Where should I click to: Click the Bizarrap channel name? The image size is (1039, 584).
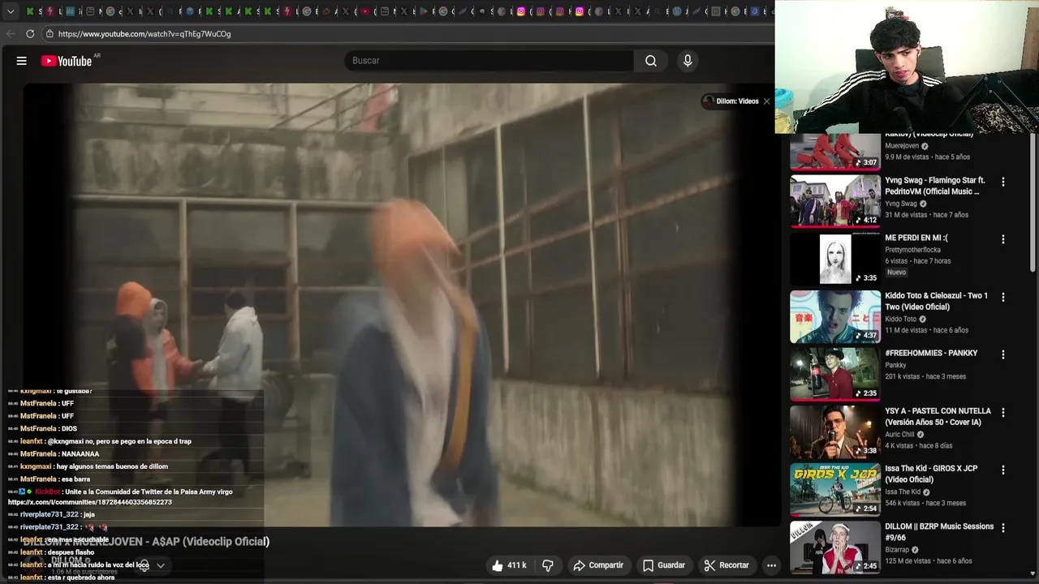(x=897, y=549)
